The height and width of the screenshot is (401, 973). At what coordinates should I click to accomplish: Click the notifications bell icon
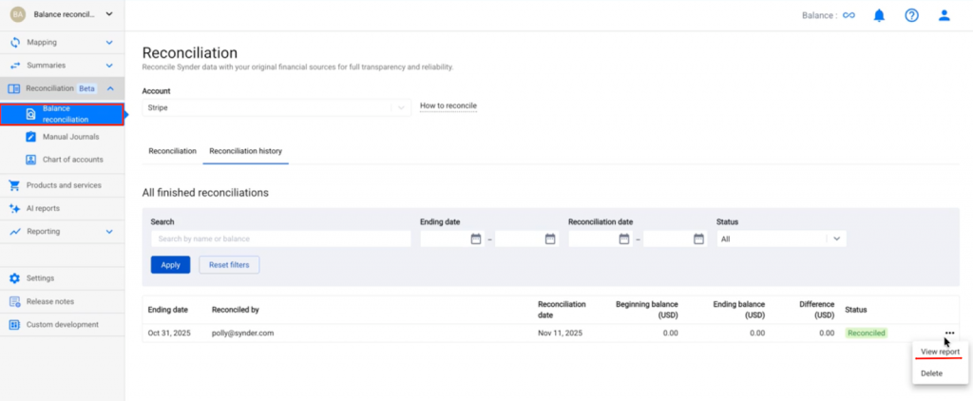pyautogui.click(x=879, y=15)
